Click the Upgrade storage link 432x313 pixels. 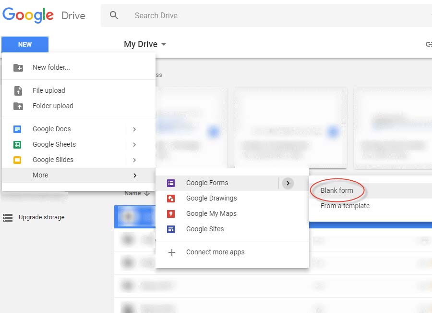pos(42,217)
